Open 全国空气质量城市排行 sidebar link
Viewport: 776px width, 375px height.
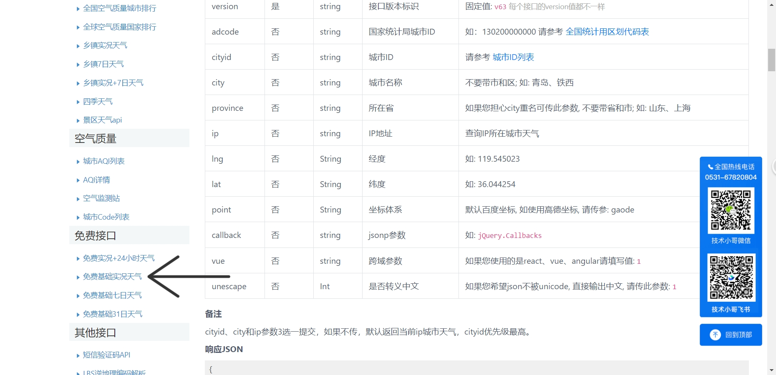(119, 8)
